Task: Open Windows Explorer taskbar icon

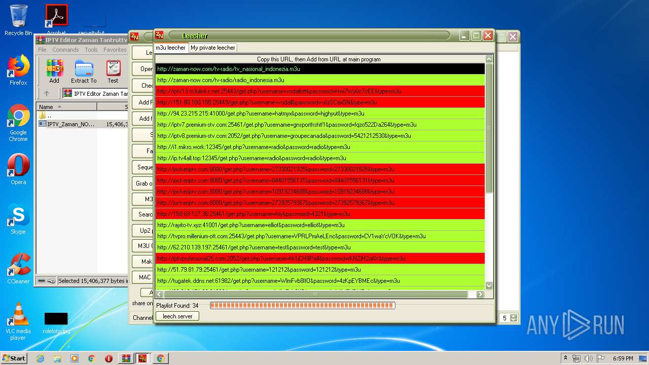Action: coord(57,358)
